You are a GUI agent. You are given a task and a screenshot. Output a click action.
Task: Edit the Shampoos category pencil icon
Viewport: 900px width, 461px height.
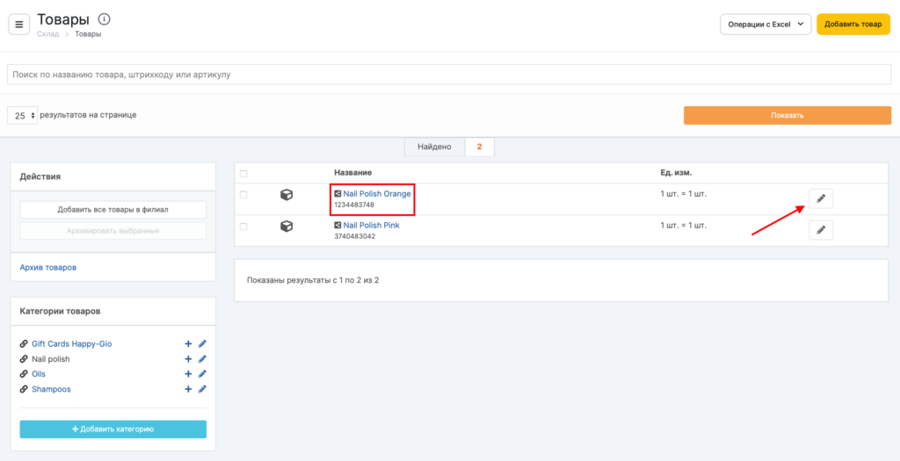tap(202, 389)
